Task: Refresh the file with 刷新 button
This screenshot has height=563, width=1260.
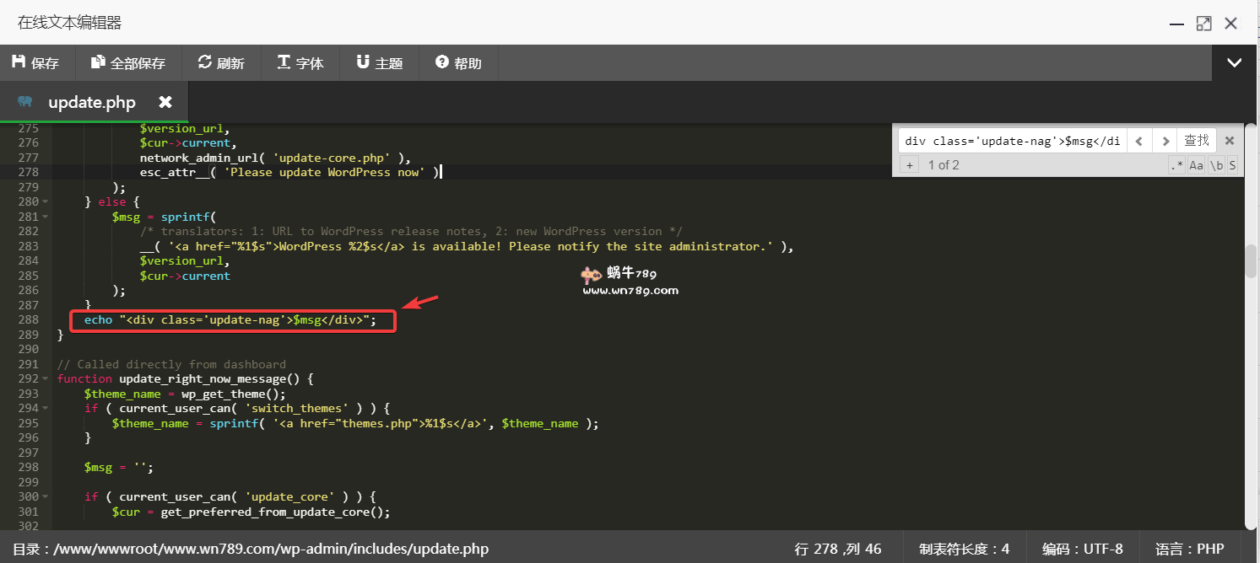Action: point(221,63)
